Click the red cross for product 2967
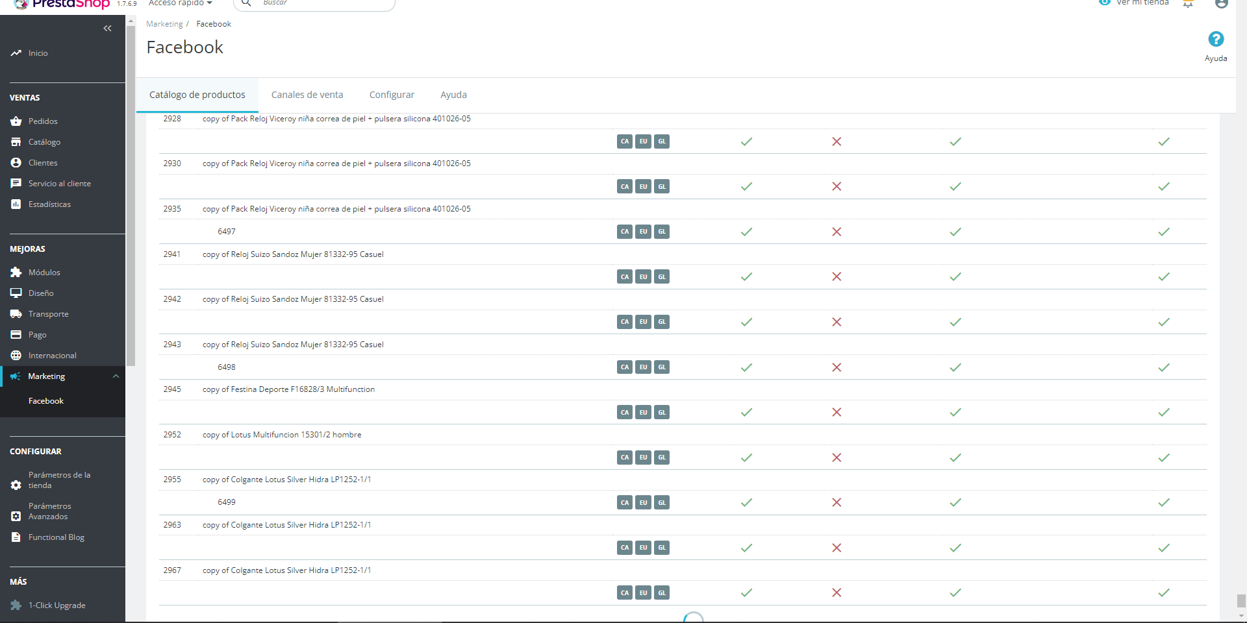This screenshot has height=623, width=1247. [837, 593]
